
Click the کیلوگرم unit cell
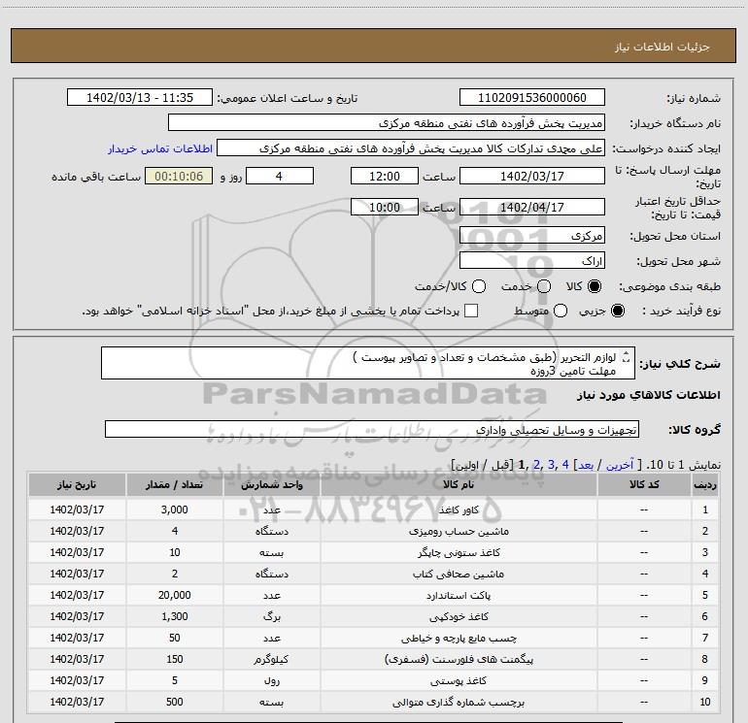[272, 659]
